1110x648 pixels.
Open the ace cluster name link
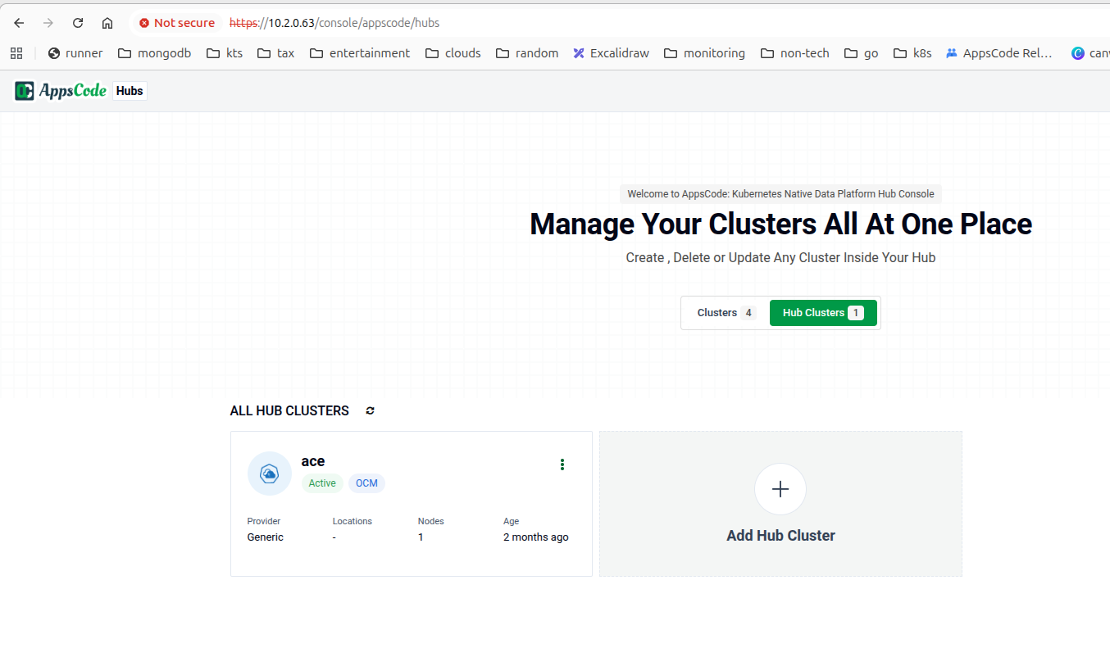coord(313,461)
